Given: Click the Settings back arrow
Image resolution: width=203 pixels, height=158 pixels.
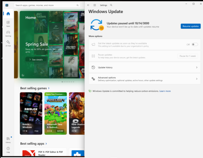Looking at the screenshot, I should pos(89,5).
